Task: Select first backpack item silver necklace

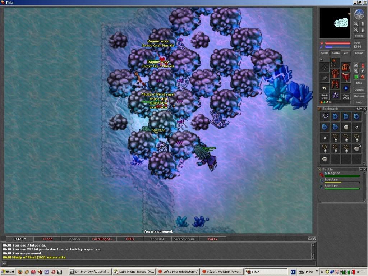Action: pos(325,116)
